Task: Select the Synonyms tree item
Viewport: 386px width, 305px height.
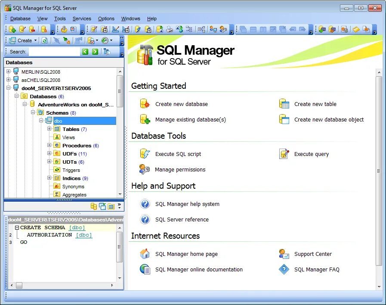Action: pyautogui.click(x=73, y=187)
